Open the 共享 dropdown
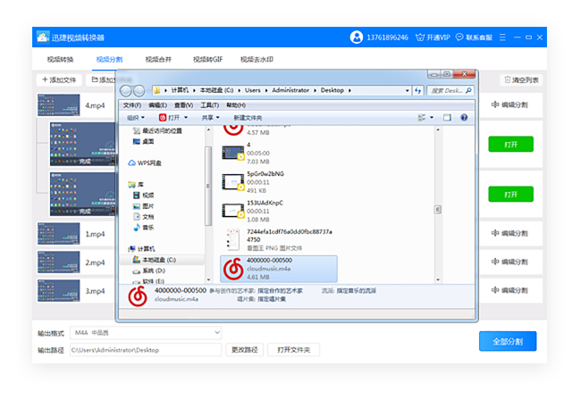The height and width of the screenshot is (400, 581). pyautogui.click(x=210, y=118)
